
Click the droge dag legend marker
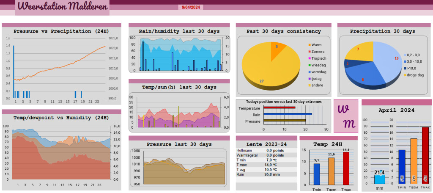pos(405,75)
